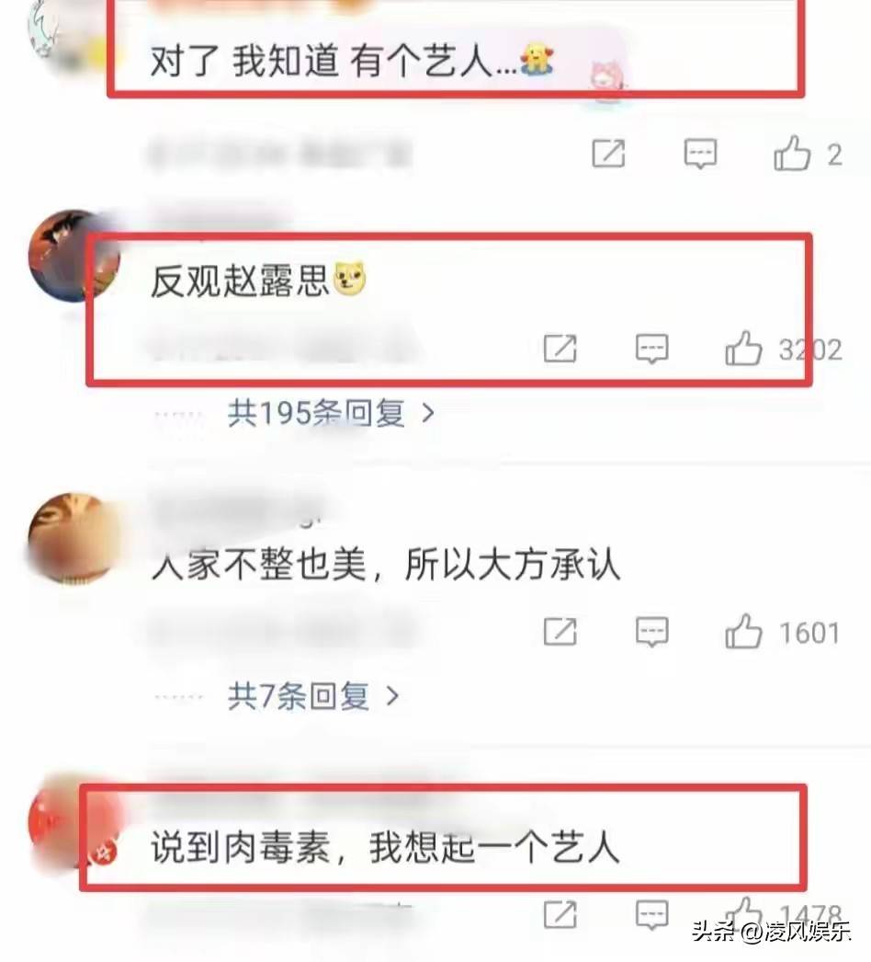Open the comment text 对了我知道有个艺人
Screen dimensions: 871x962
pyautogui.click(x=353, y=62)
